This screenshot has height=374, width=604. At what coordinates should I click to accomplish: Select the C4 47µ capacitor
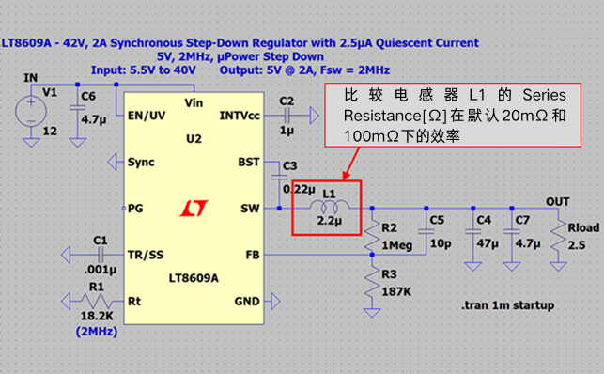(473, 231)
